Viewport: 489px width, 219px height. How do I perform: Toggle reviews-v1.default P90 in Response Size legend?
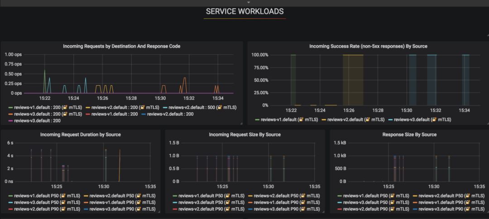(451, 202)
